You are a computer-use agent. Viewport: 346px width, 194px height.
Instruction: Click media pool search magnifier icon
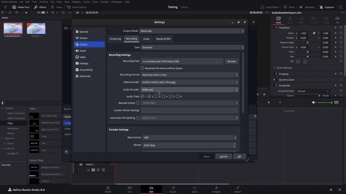(x=53, y=12)
